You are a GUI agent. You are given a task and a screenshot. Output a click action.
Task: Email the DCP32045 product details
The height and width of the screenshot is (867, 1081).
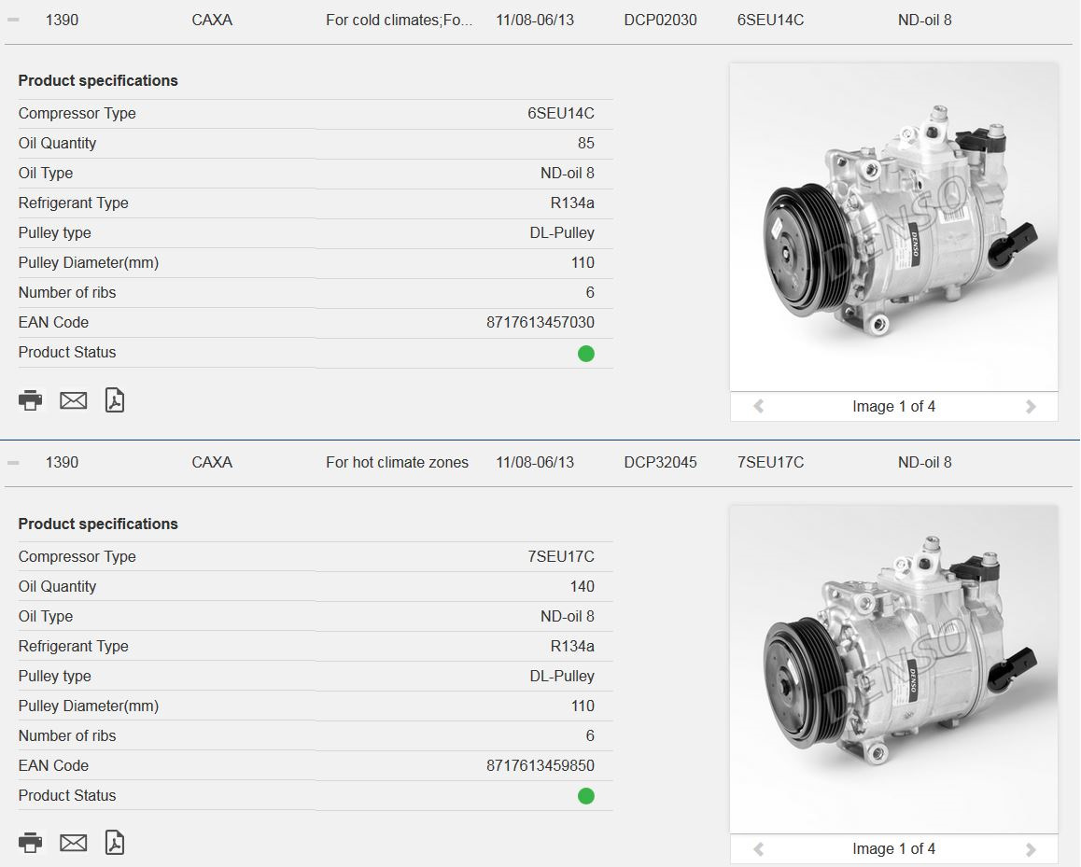click(x=73, y=842)
